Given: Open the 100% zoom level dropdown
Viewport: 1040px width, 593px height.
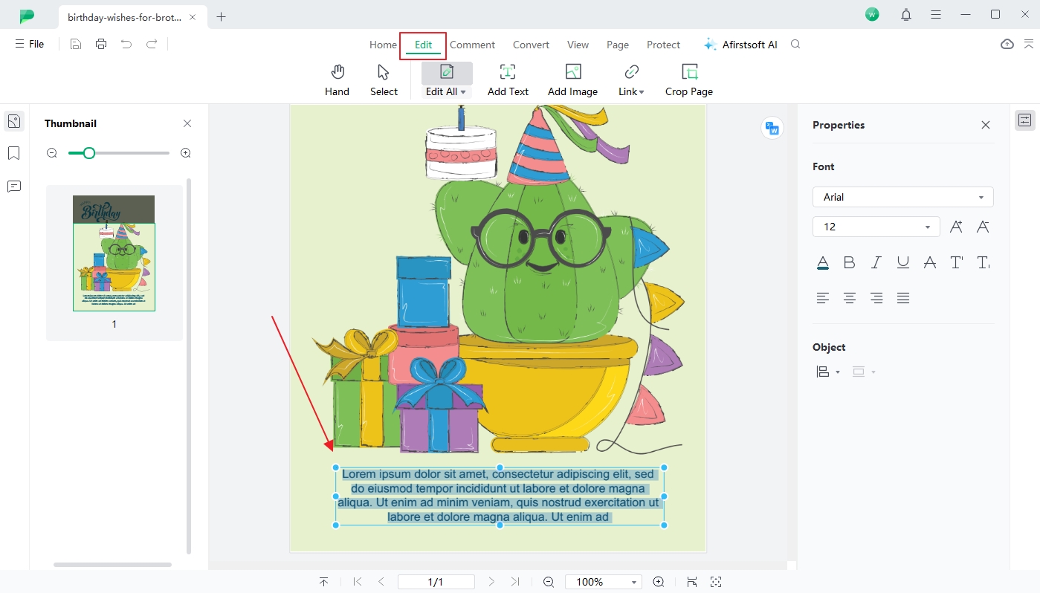Looking at the screenshot, I should [x=603, y=582].
